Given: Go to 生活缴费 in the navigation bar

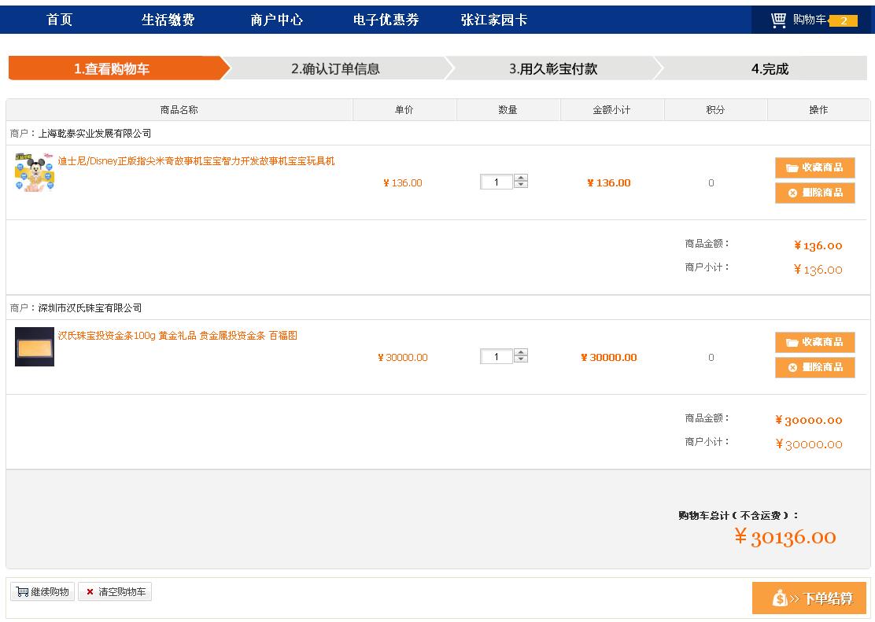Looking at the screenshot, I should tap(168, 20).
